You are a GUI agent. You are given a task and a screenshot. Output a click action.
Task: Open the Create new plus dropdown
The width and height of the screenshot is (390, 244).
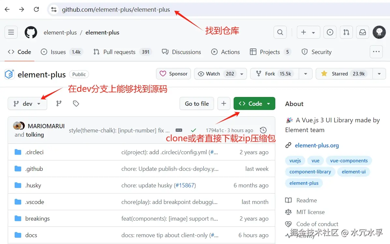click(x=309, y=32)
